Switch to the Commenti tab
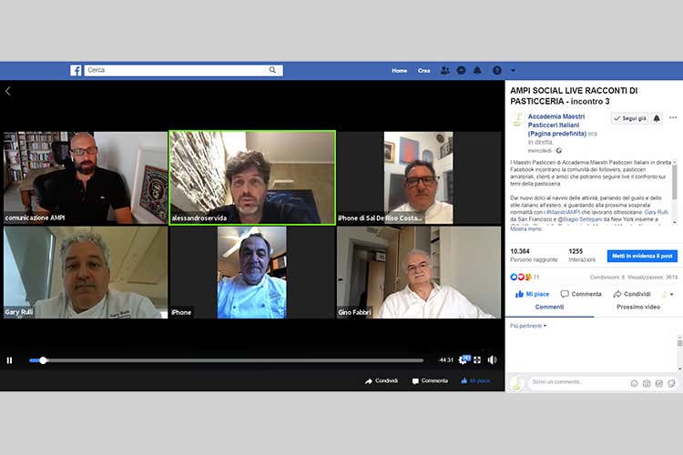This screenshot has height=455, width=683. pyautogui.click(x=549, y=307)
